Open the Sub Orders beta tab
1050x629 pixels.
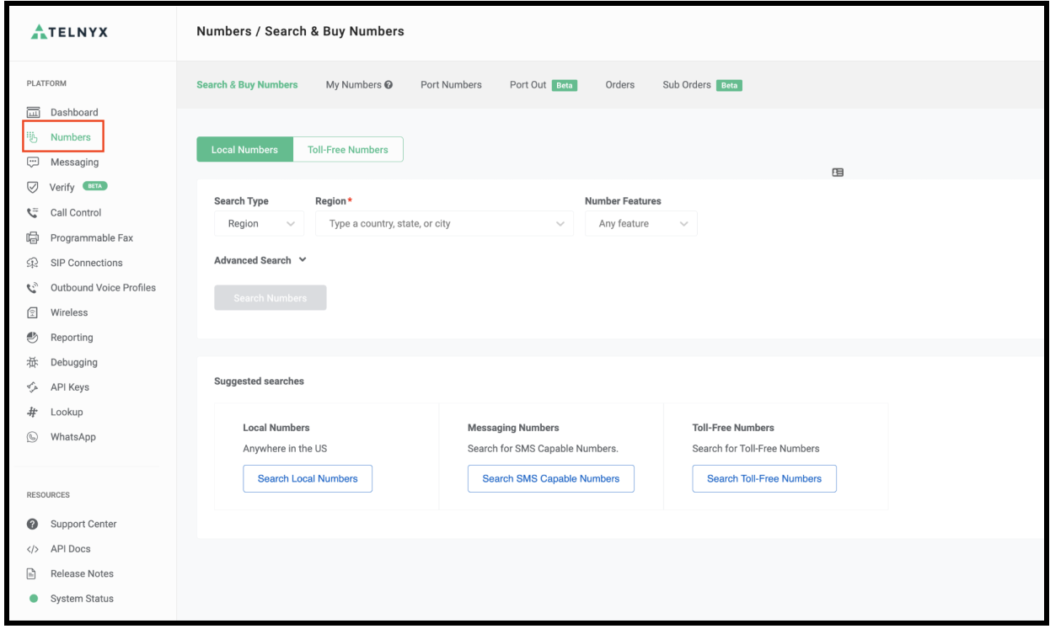(702, 85)
